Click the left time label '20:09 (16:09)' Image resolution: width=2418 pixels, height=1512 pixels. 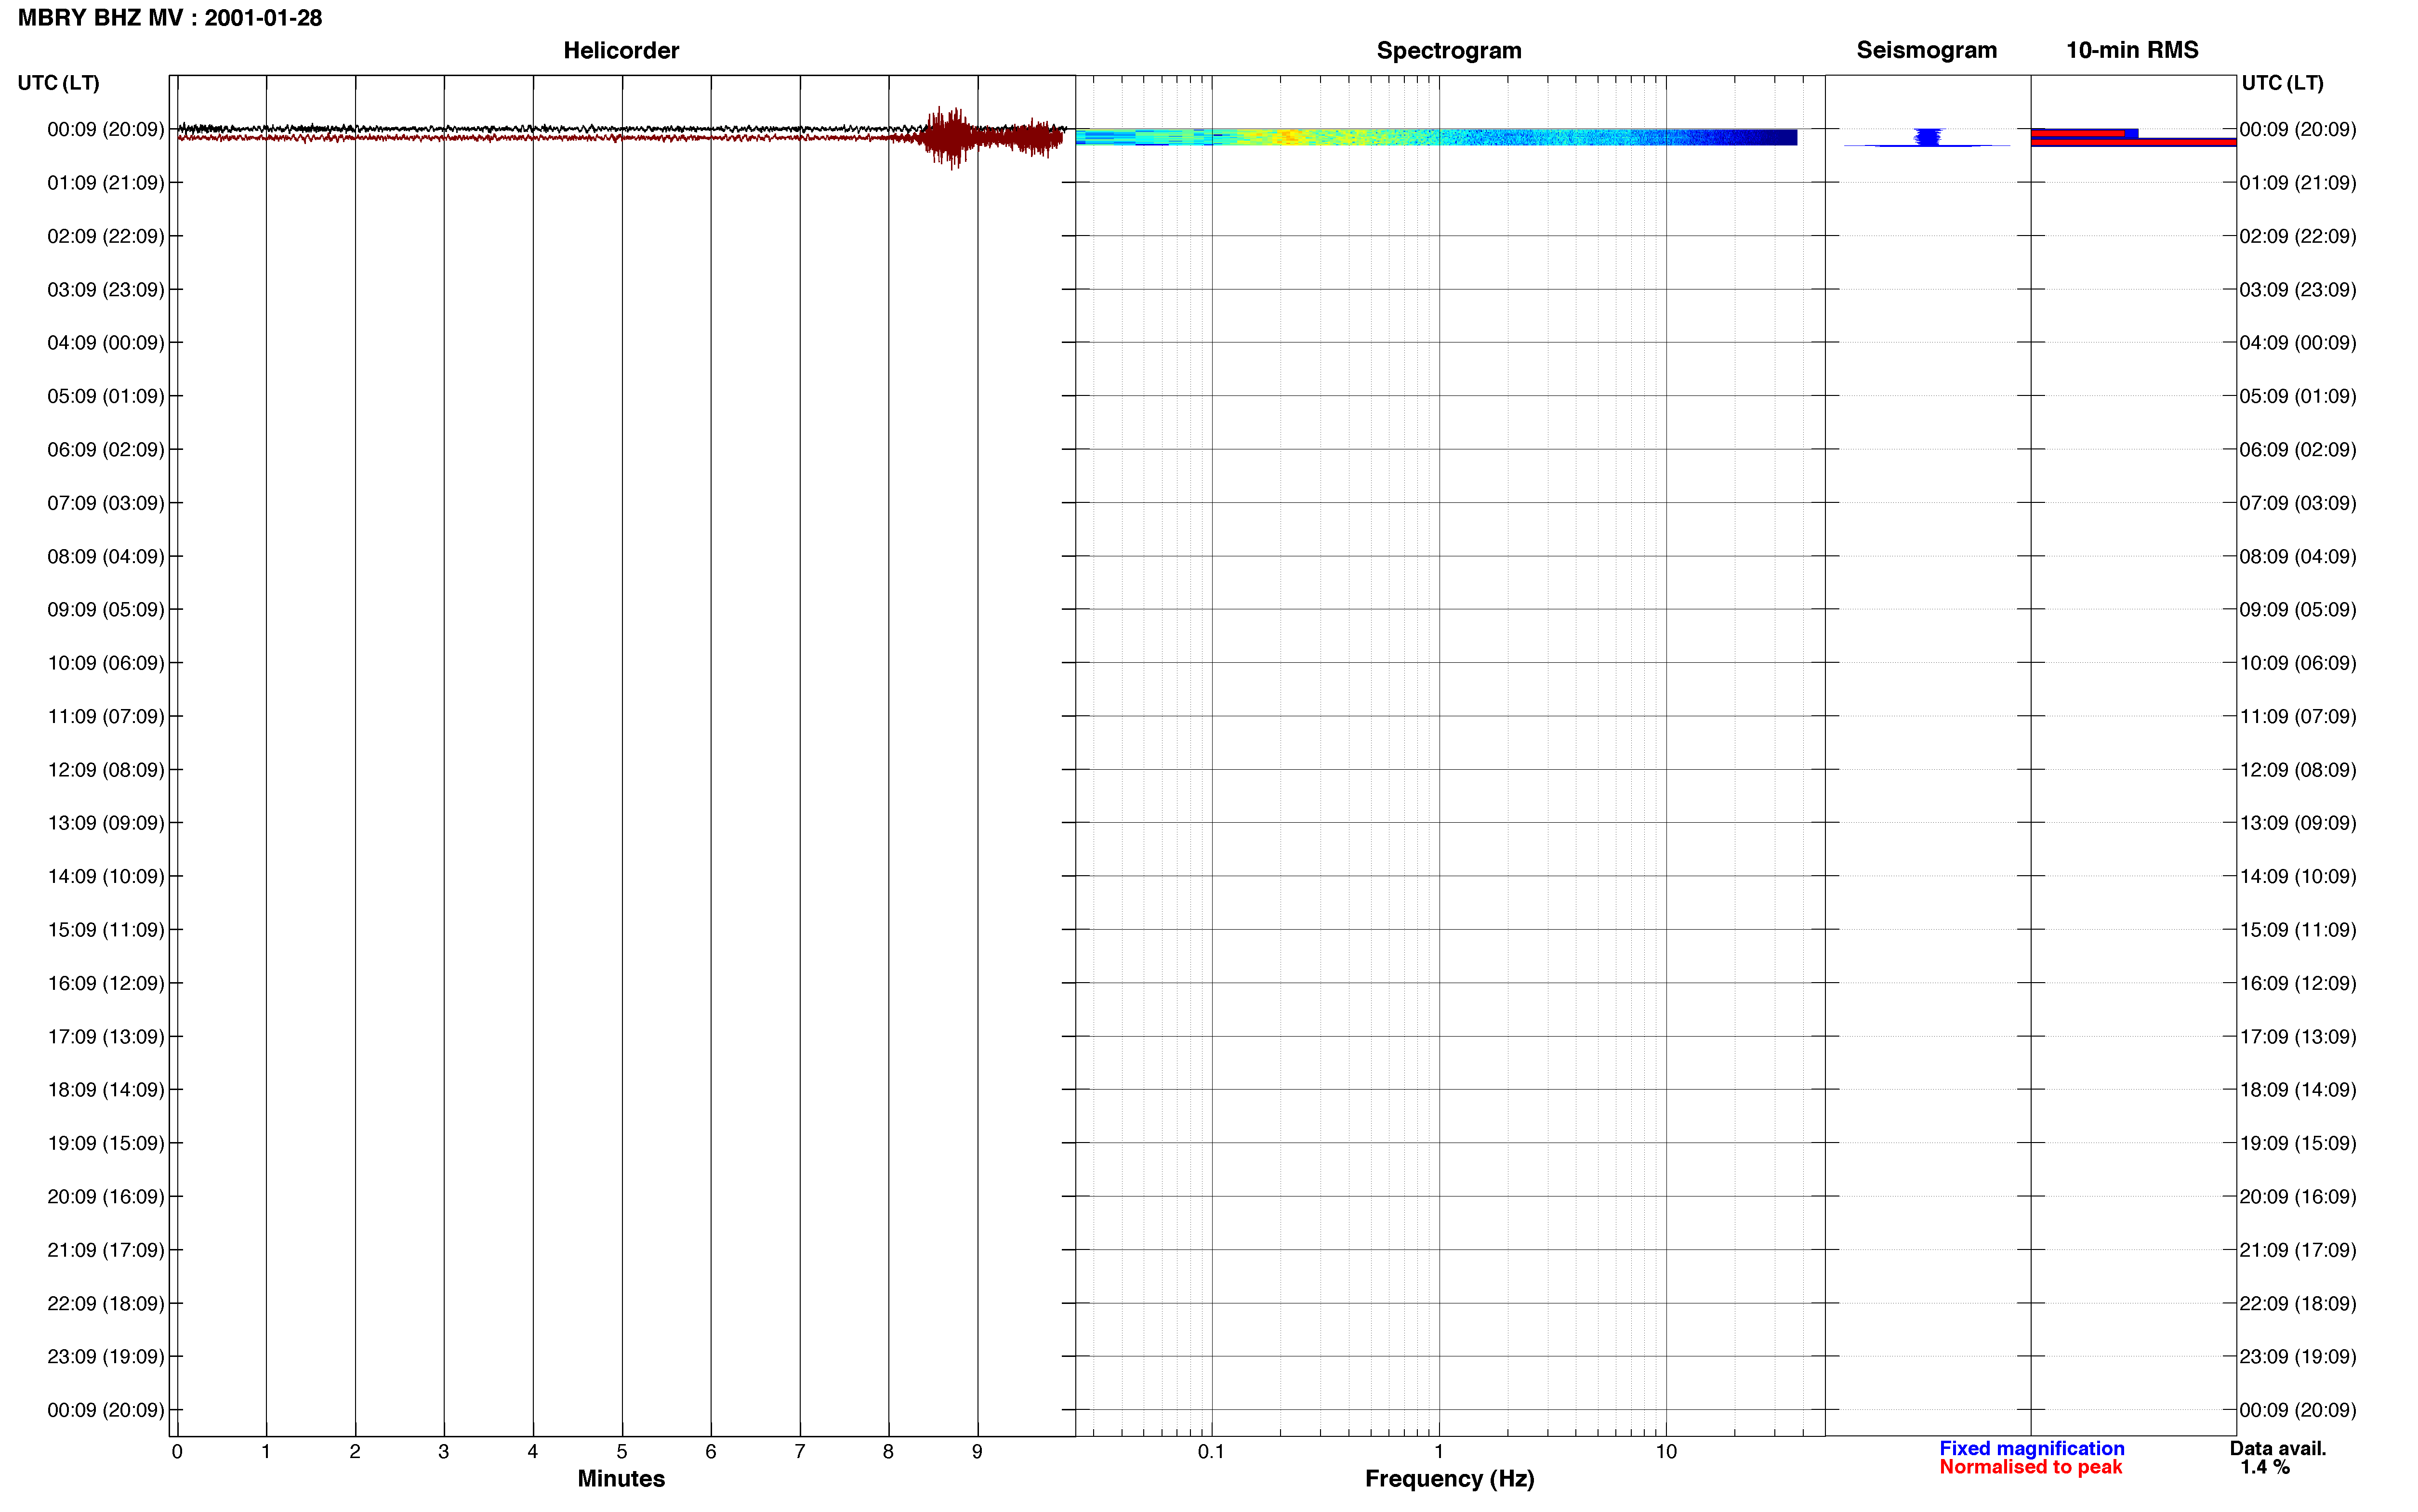tap(106, 1197)
